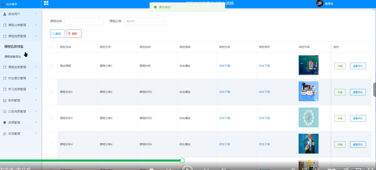Click the 管理员 username label
376x170 pixels.
click(x=329, y=4)
